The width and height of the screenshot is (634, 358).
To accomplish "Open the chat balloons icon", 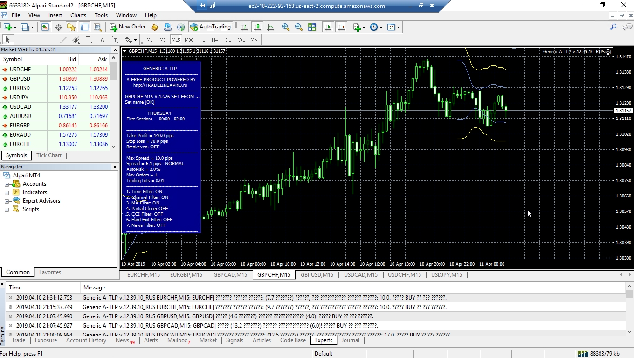I will click(x=627, y=27).
